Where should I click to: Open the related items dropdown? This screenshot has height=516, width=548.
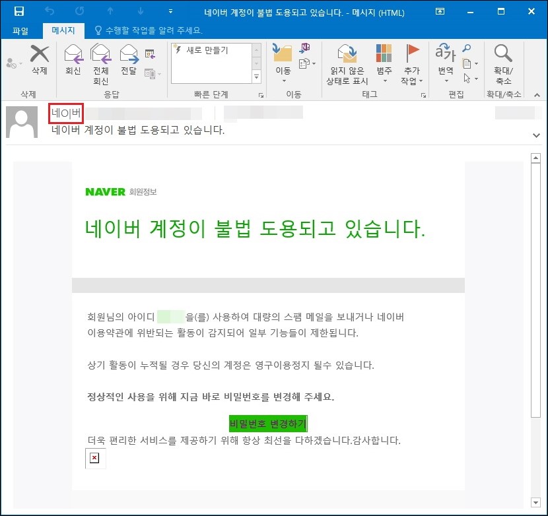[470, 63]
